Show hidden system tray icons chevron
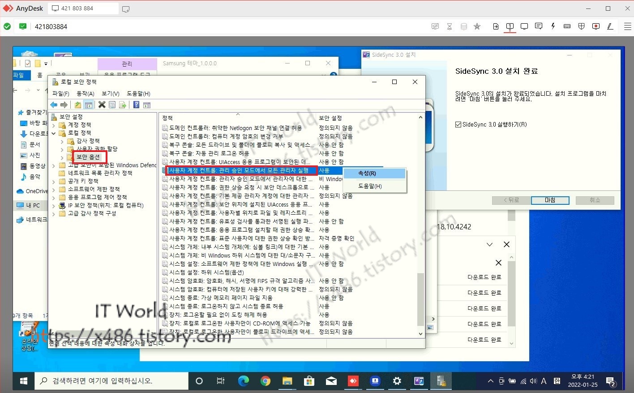Viewport: 634px width, 393px height. 490,381
